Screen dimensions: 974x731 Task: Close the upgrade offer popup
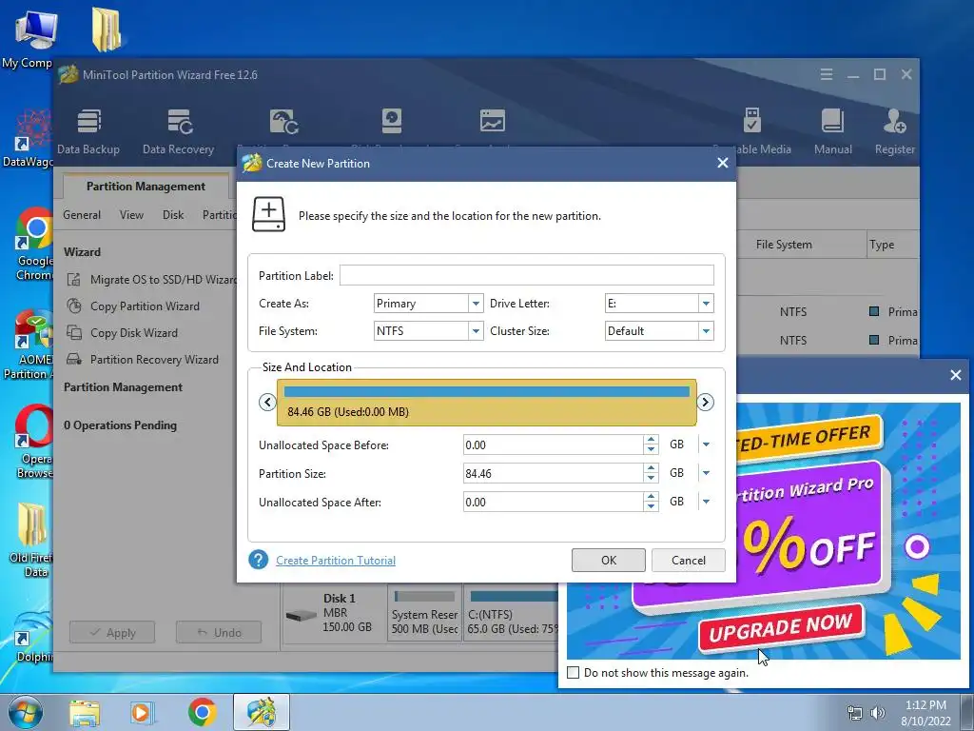pyautogui.click(x=956, y=375)
